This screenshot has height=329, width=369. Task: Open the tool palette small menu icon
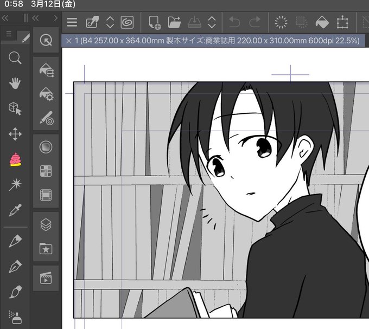[x=9, y=34]
